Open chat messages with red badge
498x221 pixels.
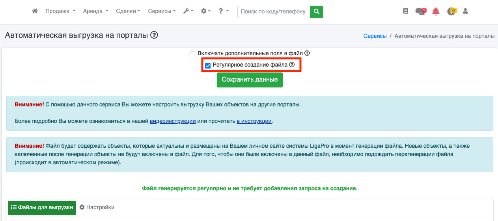(420, 11)
